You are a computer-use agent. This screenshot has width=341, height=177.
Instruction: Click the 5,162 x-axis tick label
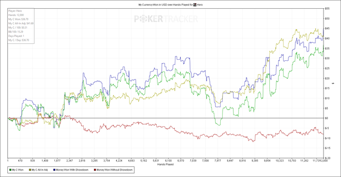coord(144,161)
